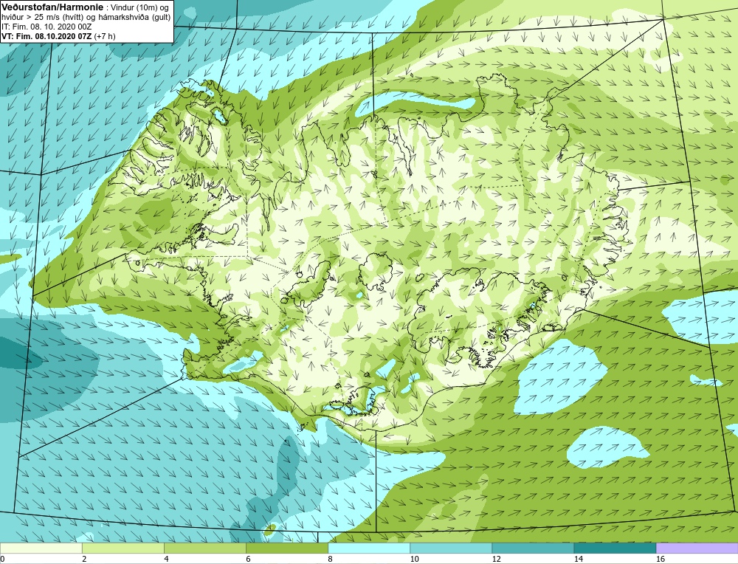
Task: Click the 'hviður > 25 m/s (hvítt)' description line
Action: [86, 18]
